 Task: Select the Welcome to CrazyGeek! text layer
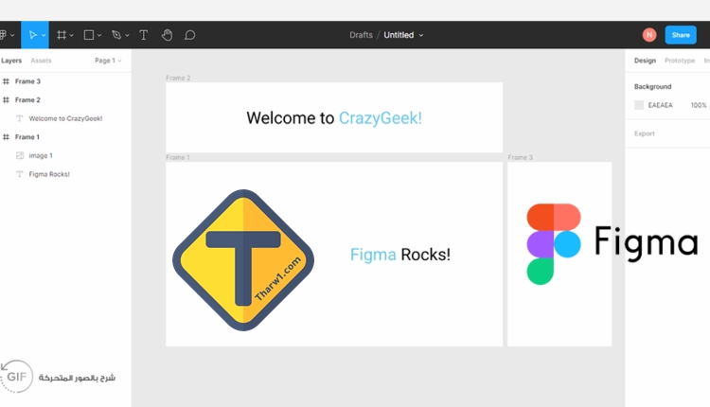(65, 118)
